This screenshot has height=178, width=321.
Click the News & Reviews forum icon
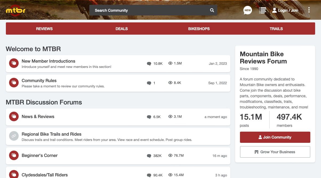pos(14,116)
